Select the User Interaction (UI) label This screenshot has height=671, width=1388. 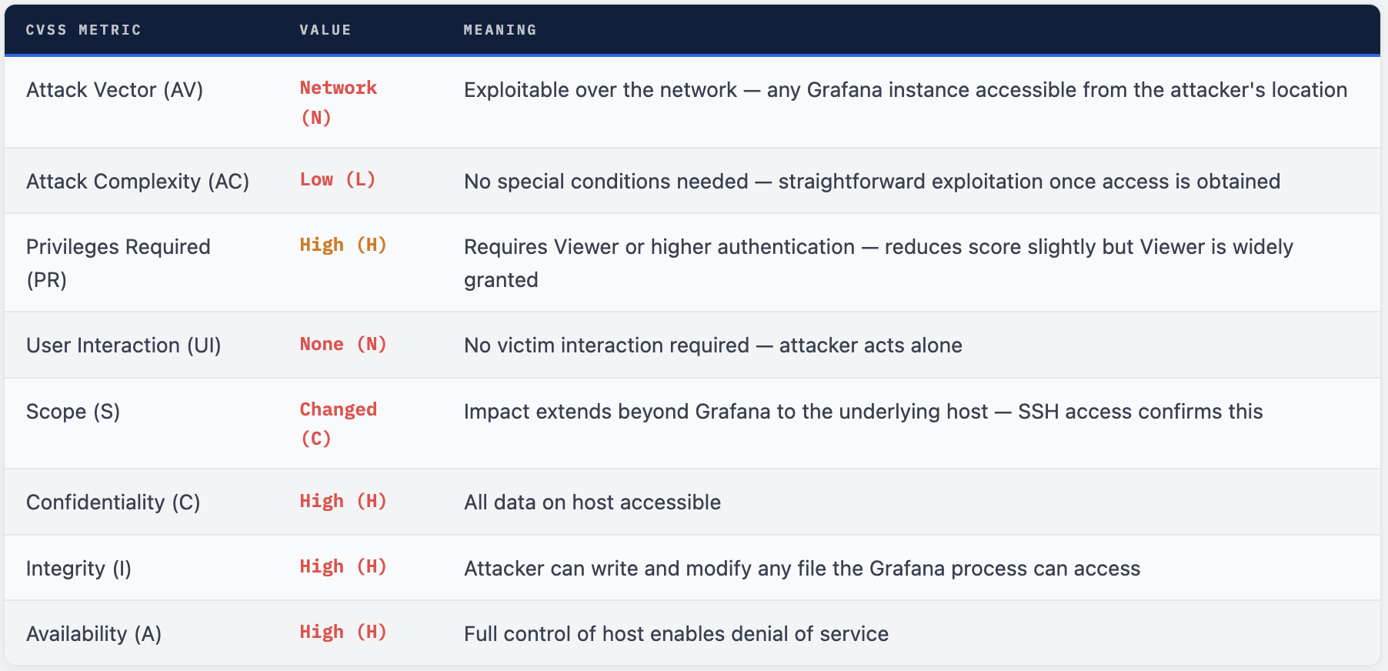click(124, 346)
